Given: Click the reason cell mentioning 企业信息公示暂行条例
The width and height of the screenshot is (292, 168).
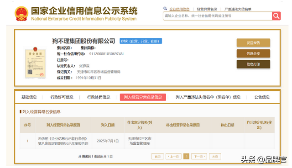Looking at the screenshot, I should (63, 141).
